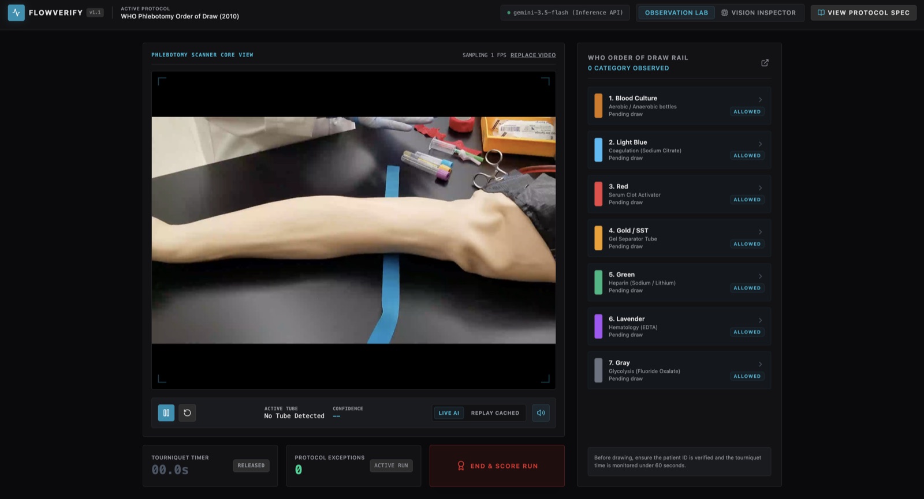Click the CONFIDENCE readout label
Screen dimensions: 924x499
coord(348,408)
